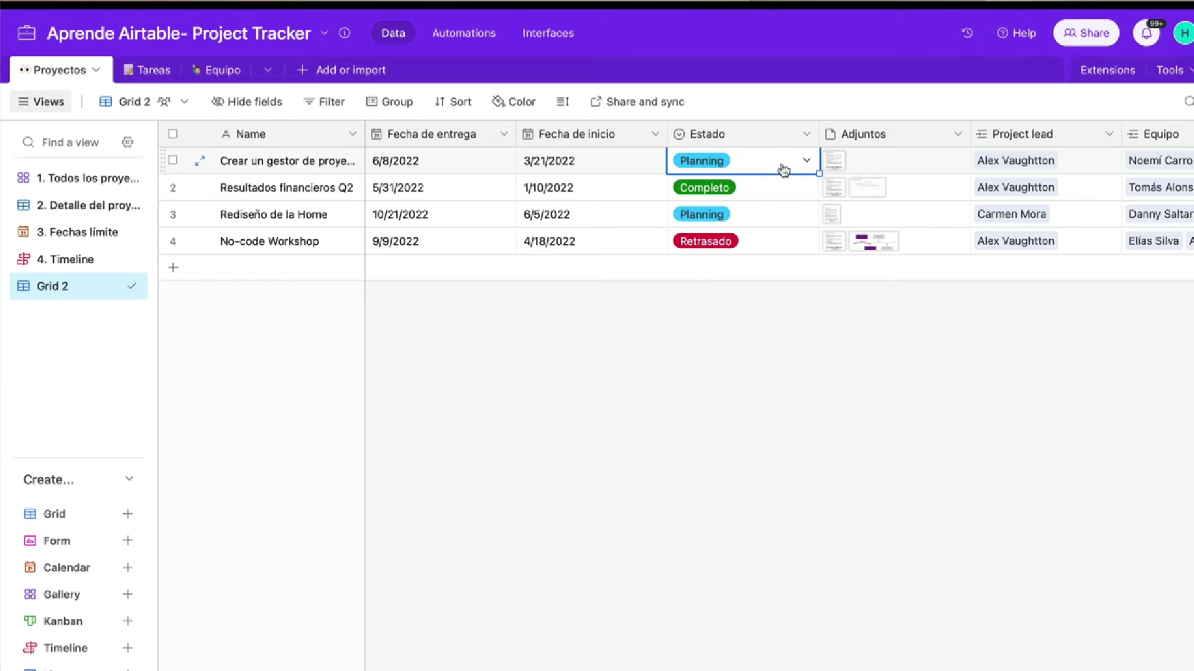Viewport: 1194px width, 671px height.
Task: Click the Share button
Action: pos(1086,33)
